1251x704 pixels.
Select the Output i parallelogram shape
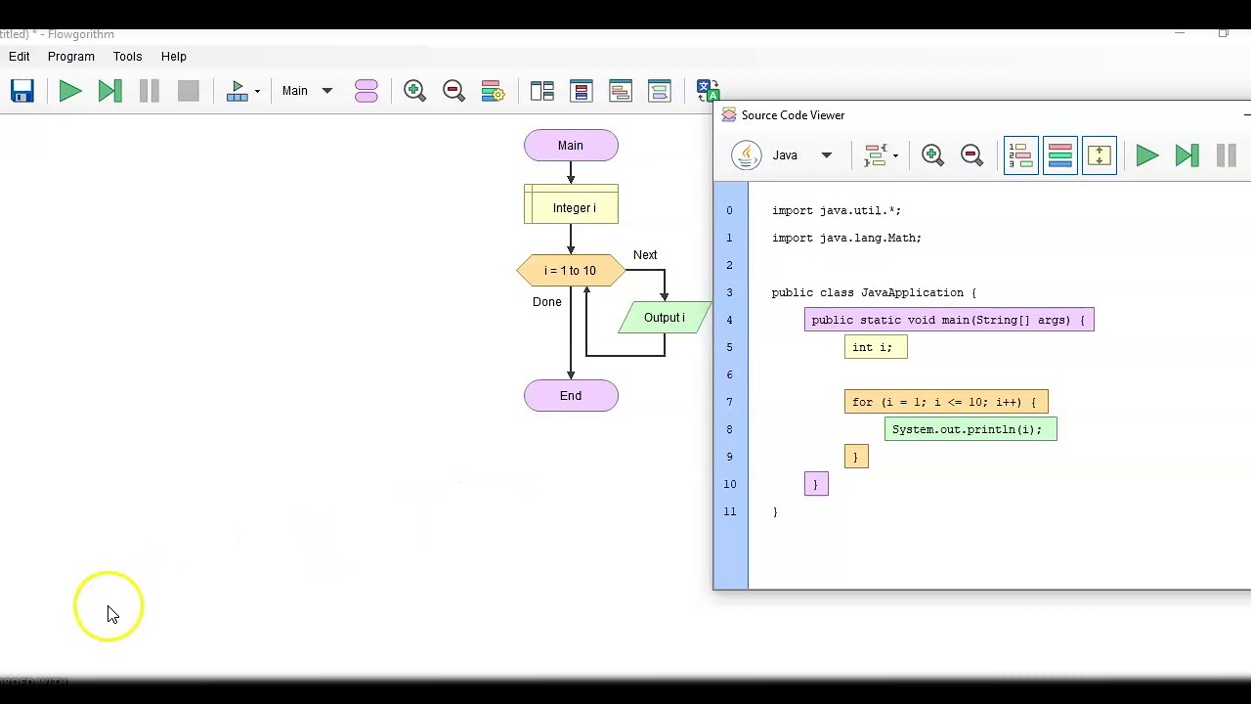(665, 318)
